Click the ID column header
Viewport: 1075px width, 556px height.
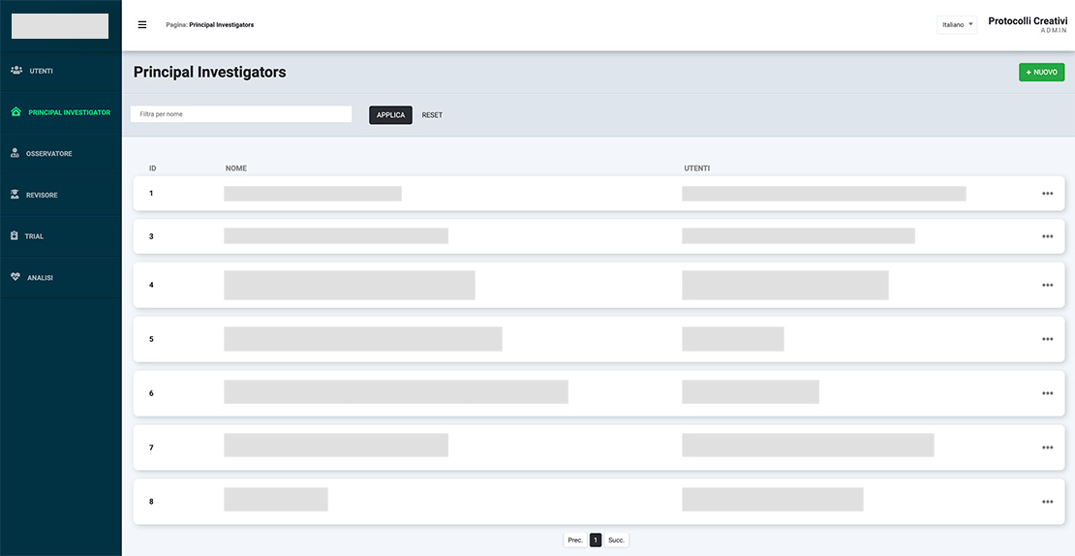click(153, 168)
